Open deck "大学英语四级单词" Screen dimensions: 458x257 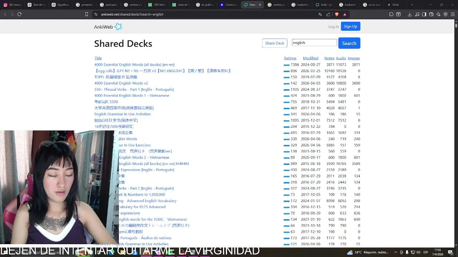(x=124, y=108)
